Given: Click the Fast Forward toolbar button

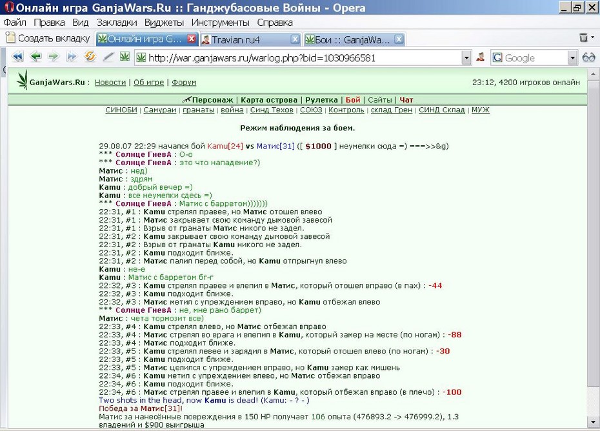Looking at the screenshot, I should coord(72,57).
